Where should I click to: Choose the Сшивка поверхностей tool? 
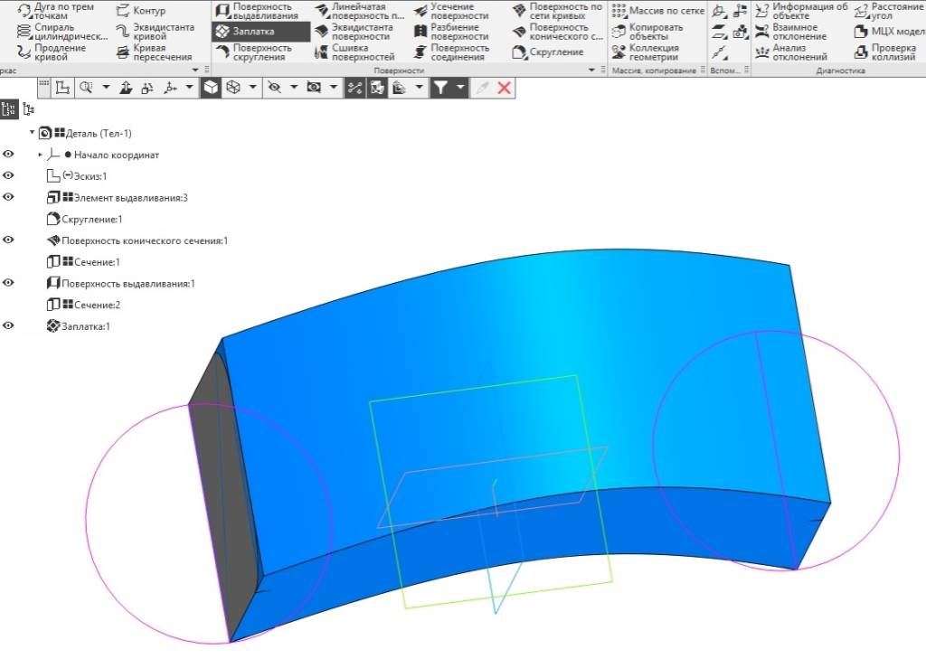point(354,52)
